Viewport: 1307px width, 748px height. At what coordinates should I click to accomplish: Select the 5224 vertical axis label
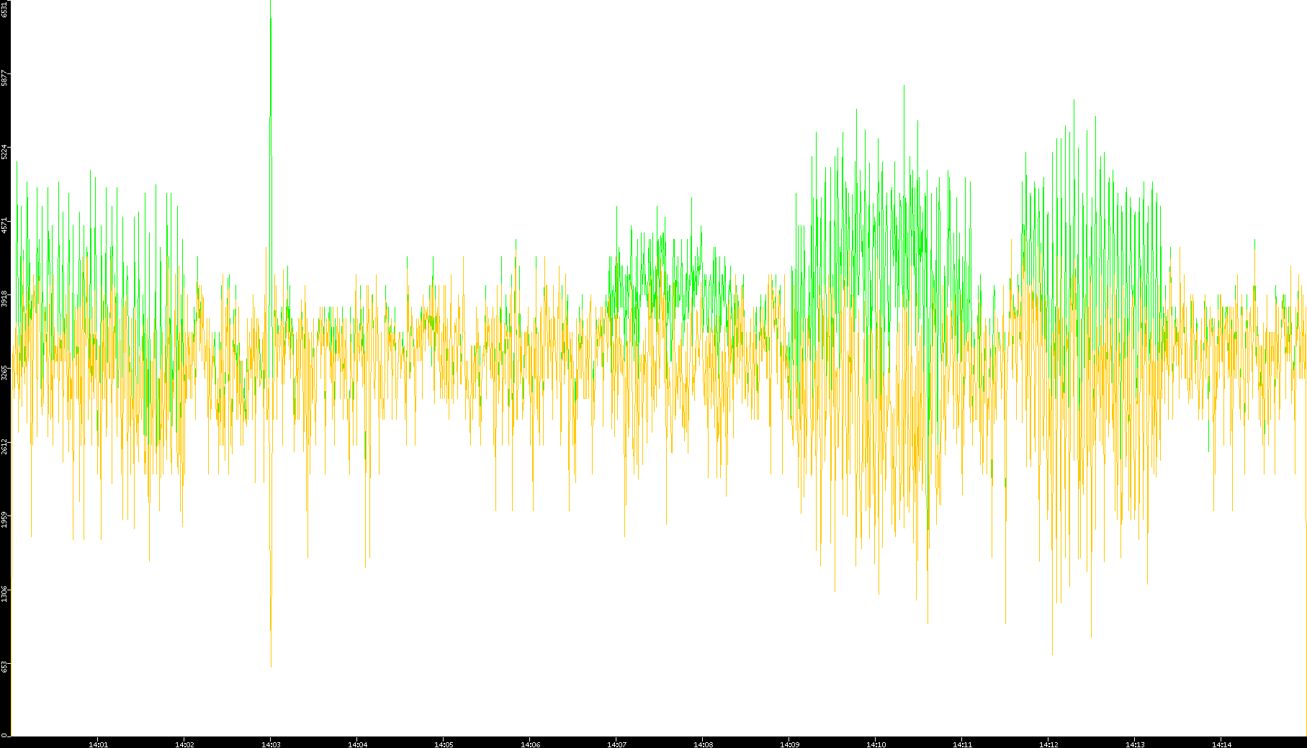pos(4,151)
